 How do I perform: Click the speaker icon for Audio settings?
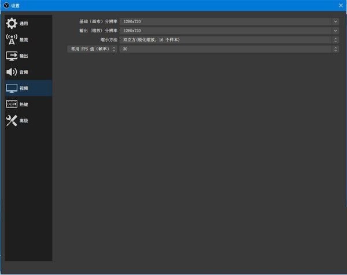tap(12, 72)
